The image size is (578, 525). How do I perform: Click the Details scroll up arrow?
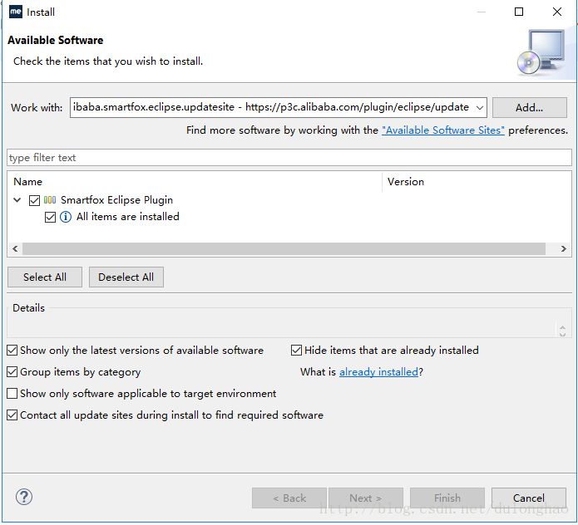(x=562, y=327)
